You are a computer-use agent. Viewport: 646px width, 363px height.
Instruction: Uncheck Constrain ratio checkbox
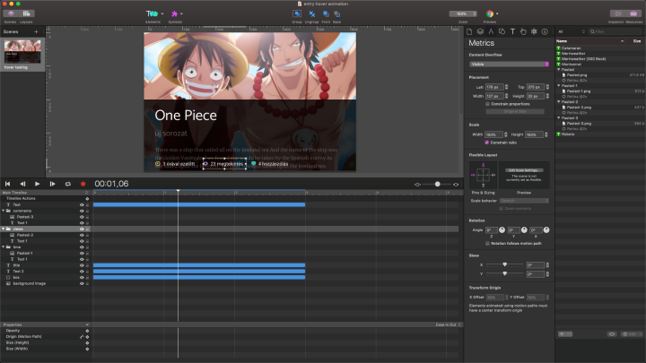coord(487,143)
